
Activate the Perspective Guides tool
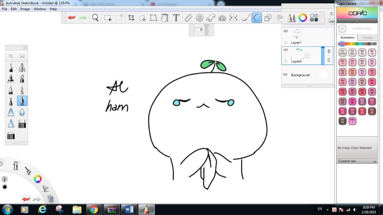click(222, 18)
